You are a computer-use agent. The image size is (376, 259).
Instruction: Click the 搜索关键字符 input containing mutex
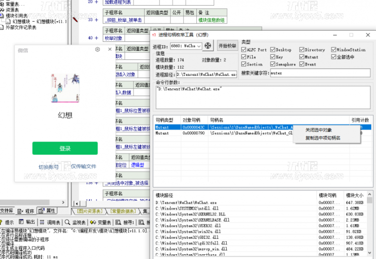(320, 73)
